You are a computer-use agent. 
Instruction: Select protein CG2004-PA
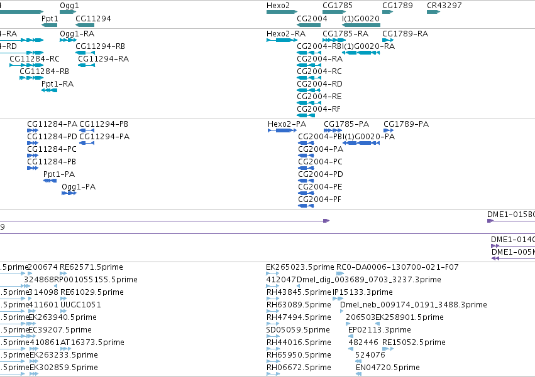click(306, 156)
